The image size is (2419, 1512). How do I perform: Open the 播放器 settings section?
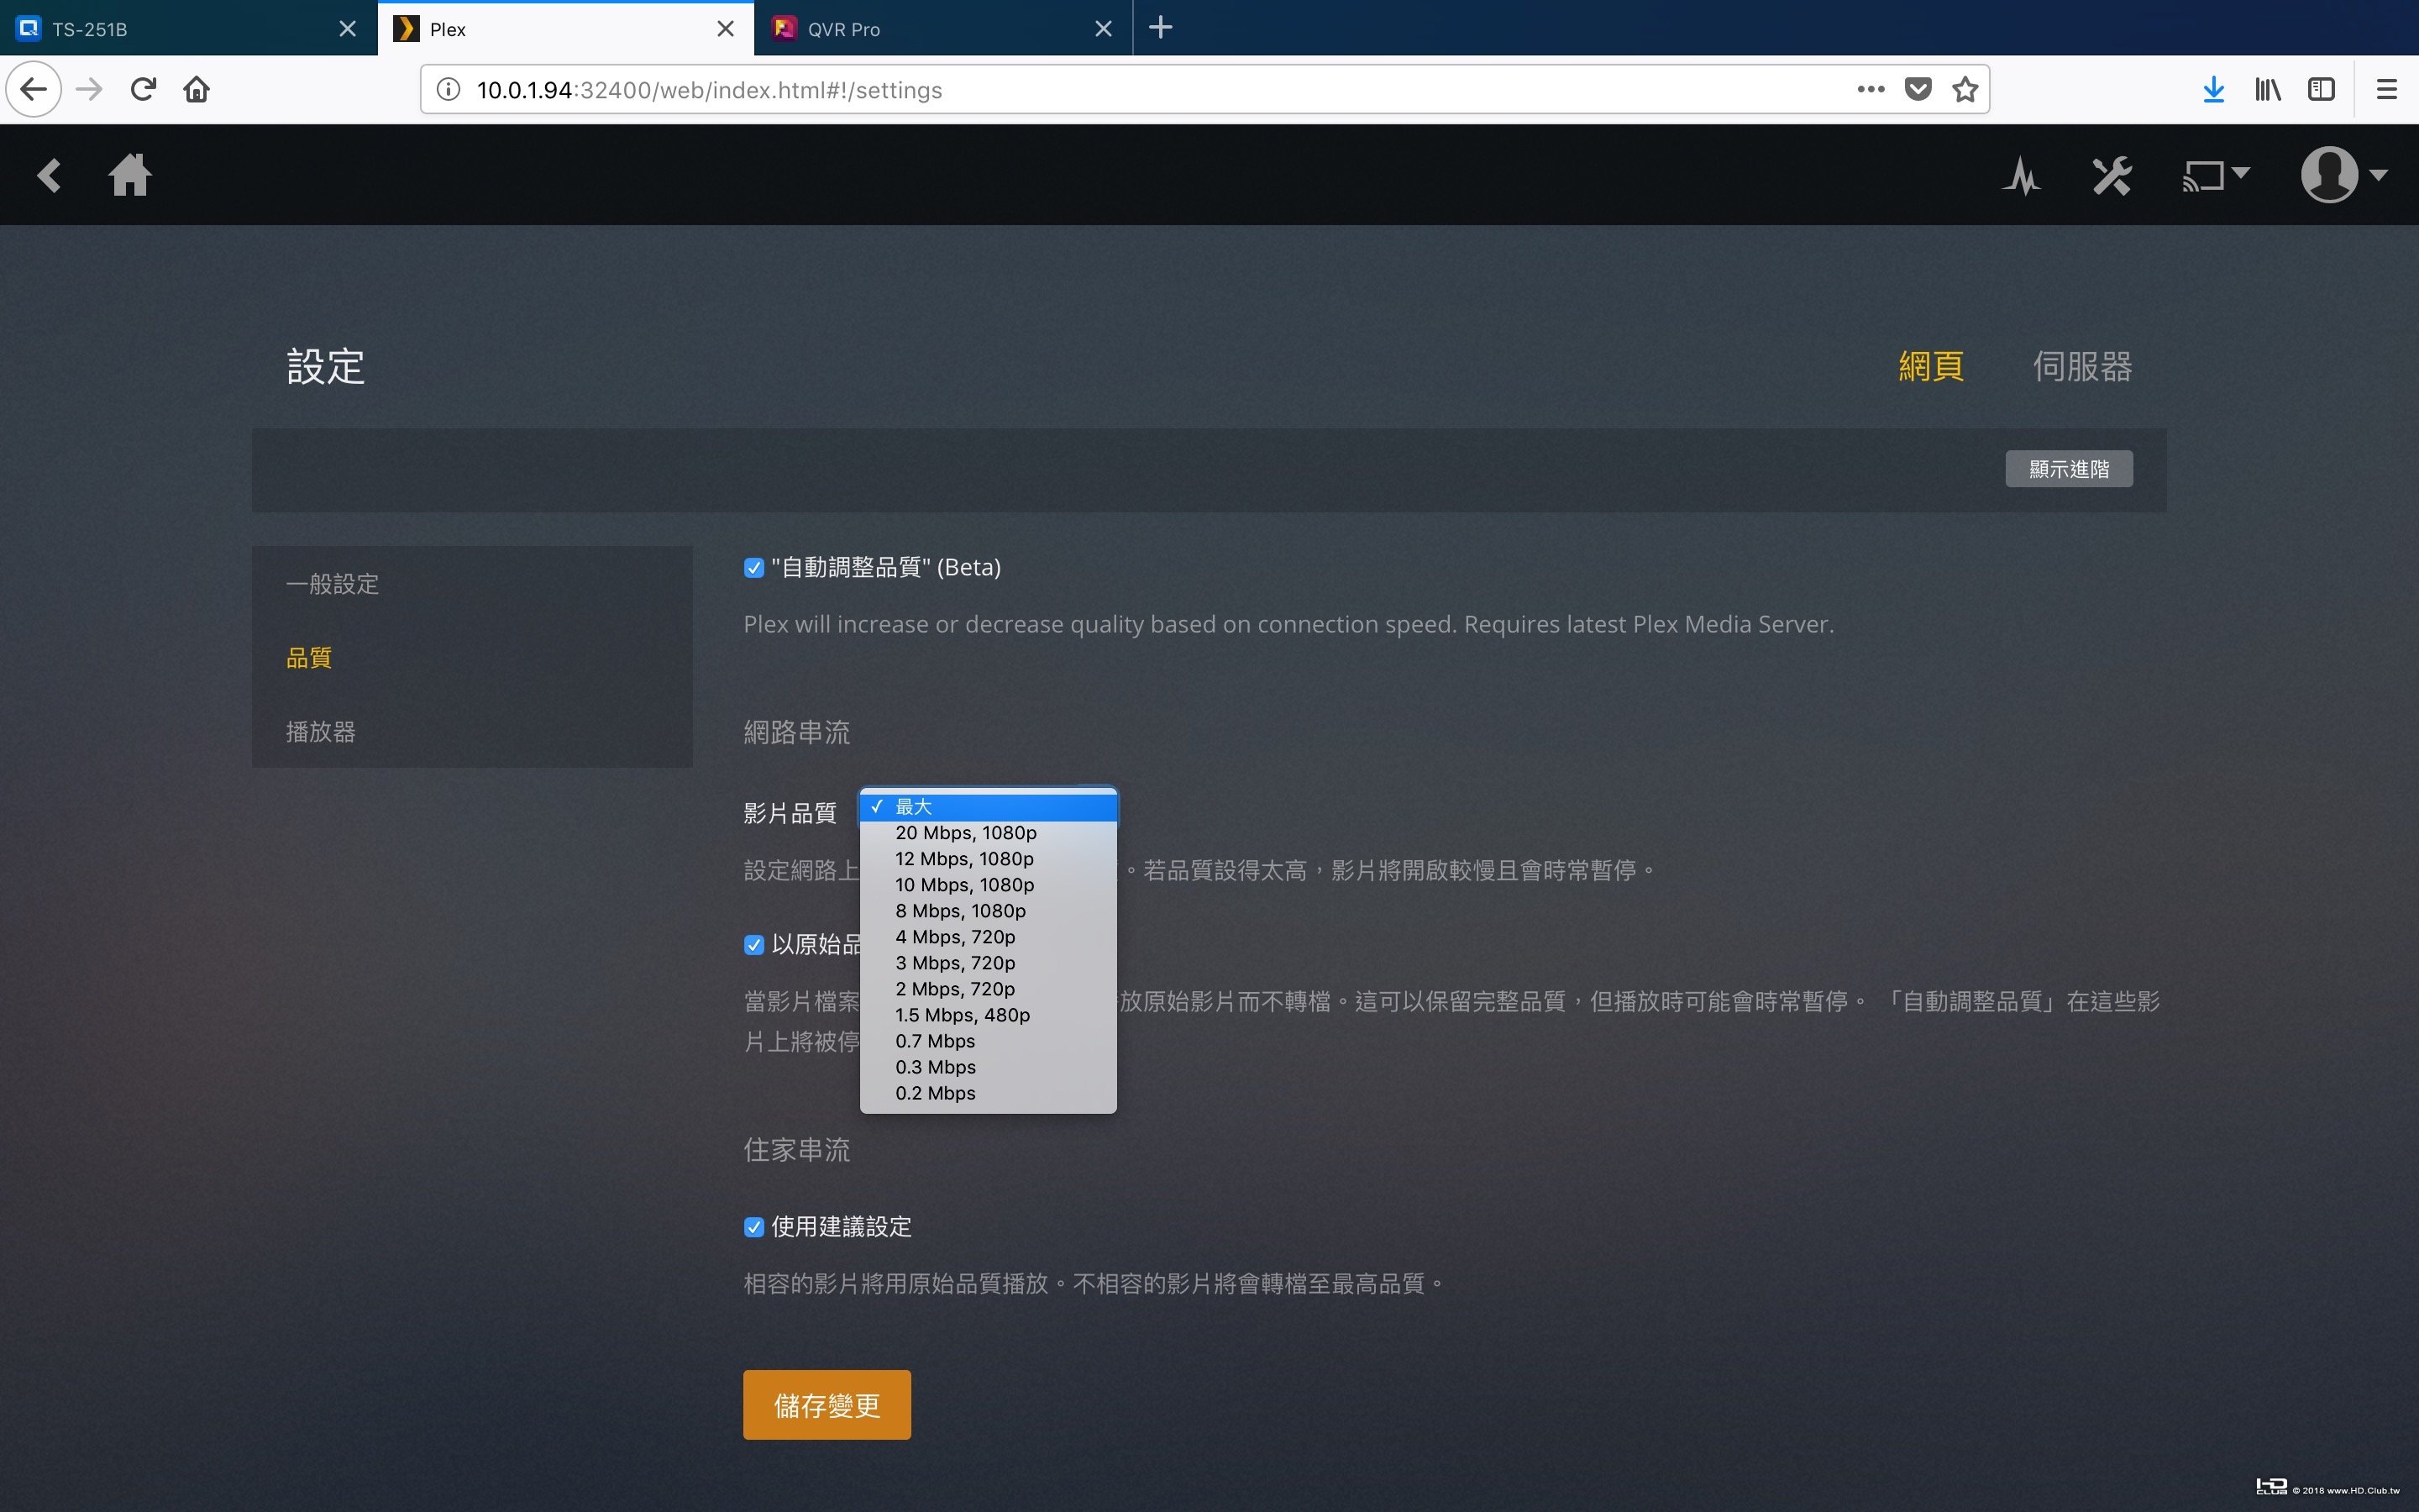321,732
